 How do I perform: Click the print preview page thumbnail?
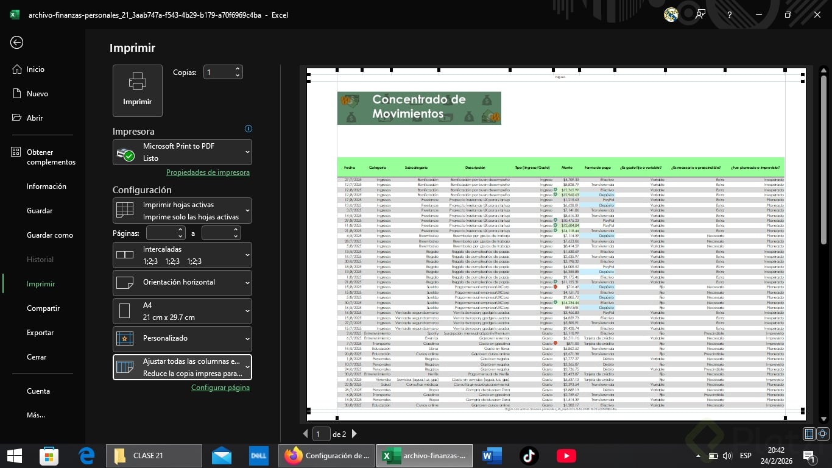pyautogui.click(x=556, y=244)
